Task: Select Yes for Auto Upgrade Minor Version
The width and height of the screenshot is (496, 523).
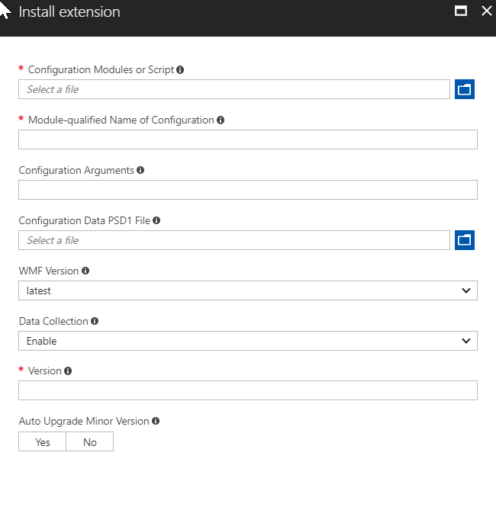Action: tap(43, 442)
